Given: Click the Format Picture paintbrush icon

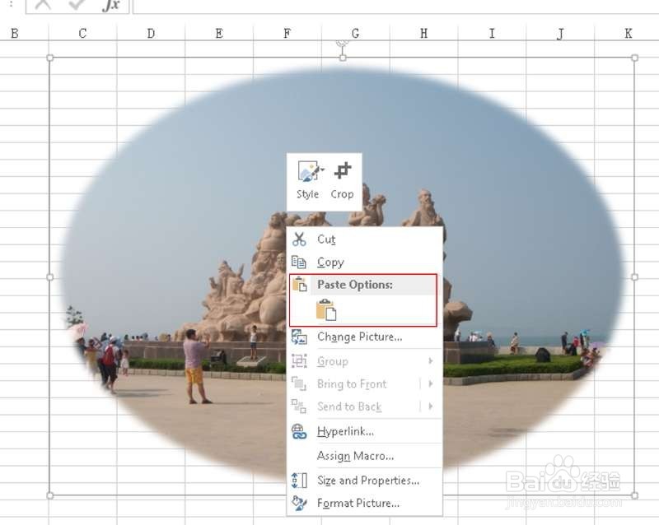Looking at the screenshot, I should point(299,503).
